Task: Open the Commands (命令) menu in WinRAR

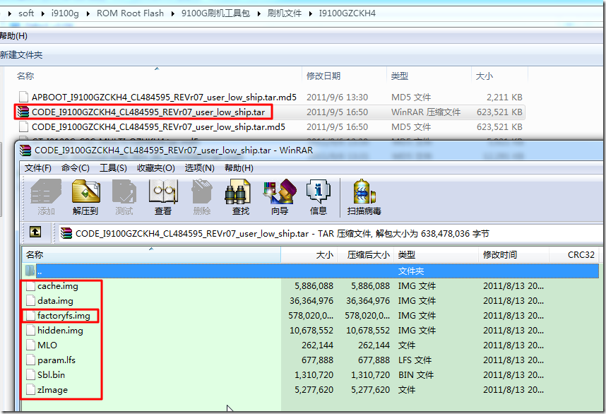Action: tap(76, 168)
